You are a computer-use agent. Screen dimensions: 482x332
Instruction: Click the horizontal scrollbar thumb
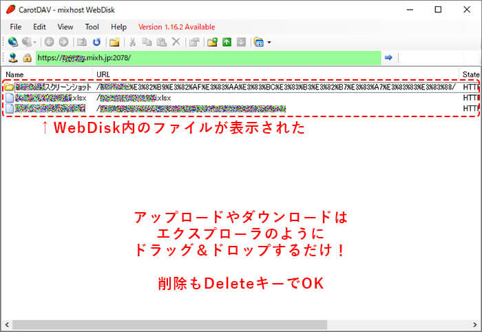(169, 324)
